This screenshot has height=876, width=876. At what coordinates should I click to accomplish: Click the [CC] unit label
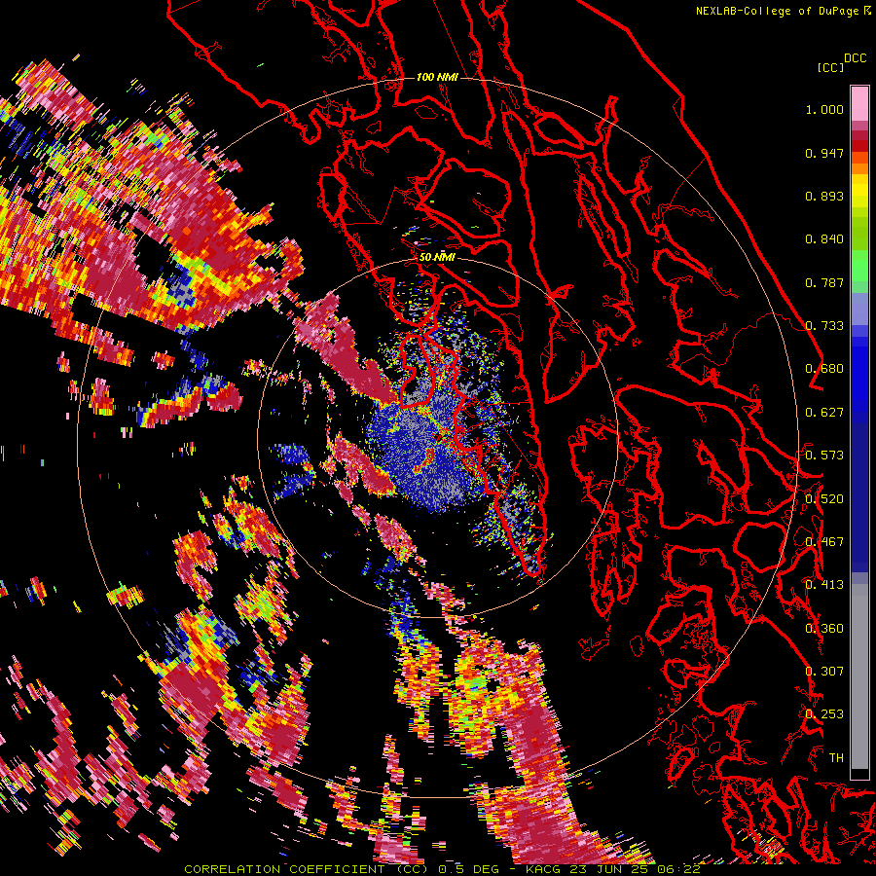pyautogui.click(x=830, y=67)
